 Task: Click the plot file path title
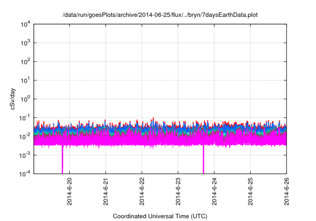(x=160, y=15)
